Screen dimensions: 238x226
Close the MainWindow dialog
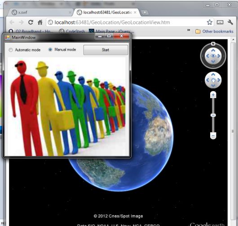tap(121, 36)
